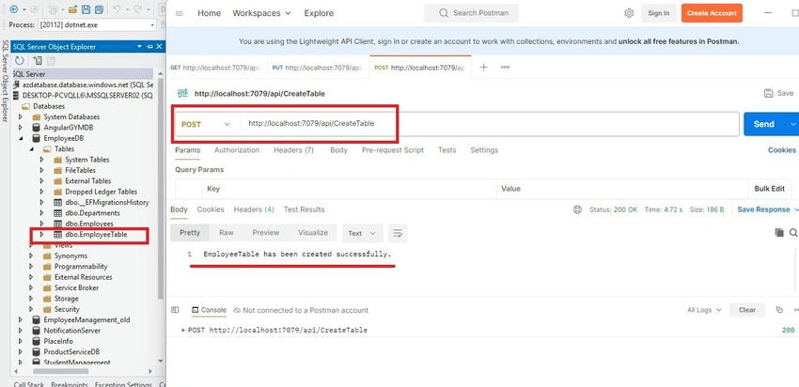Search the response body with the magnifier icon
Viewport: 799px width, 387px height.
coord(793,233)
